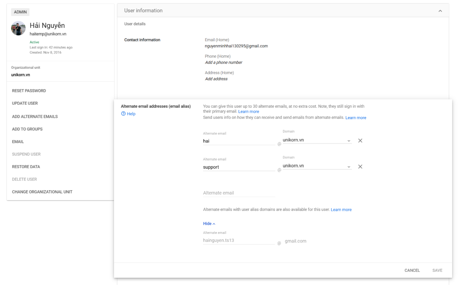
Task: Click Hải Nguyễn's profile picture
Action: coord(18,29)
